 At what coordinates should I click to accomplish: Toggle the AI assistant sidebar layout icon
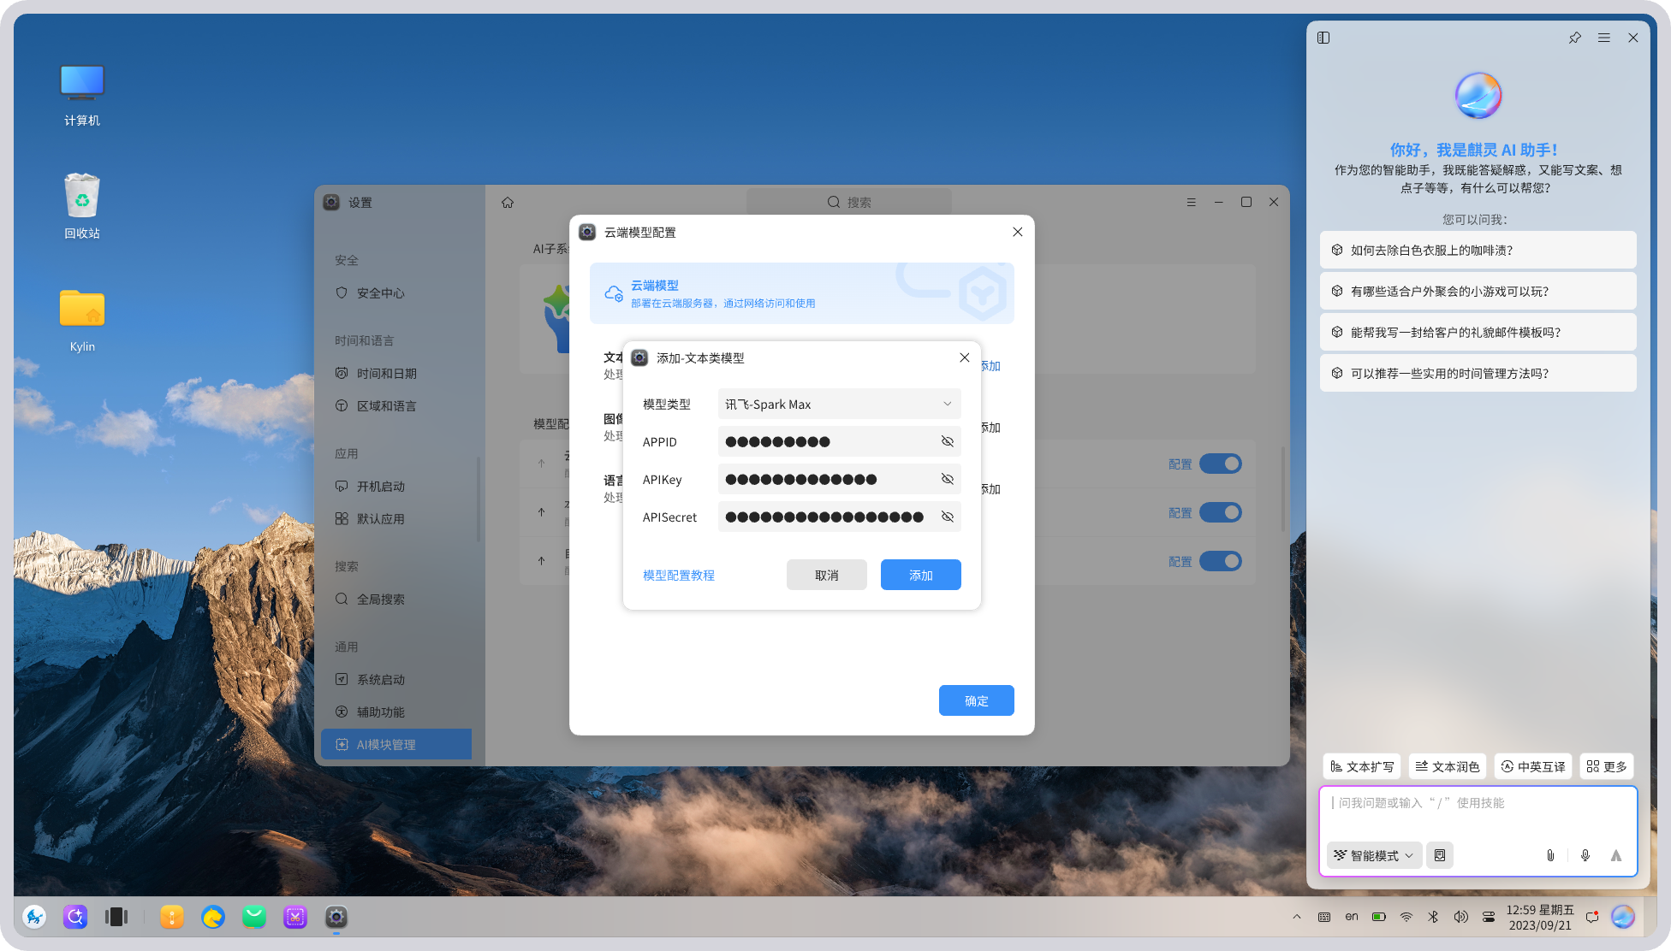[1323, 38]
